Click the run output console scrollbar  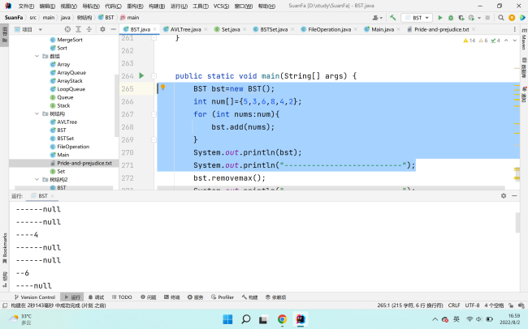point(519,223)
